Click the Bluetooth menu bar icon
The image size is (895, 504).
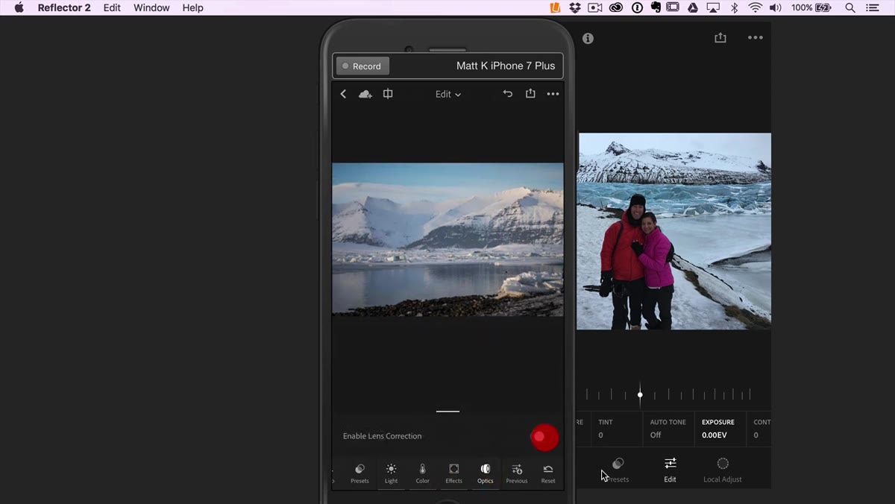click(734, 7)
